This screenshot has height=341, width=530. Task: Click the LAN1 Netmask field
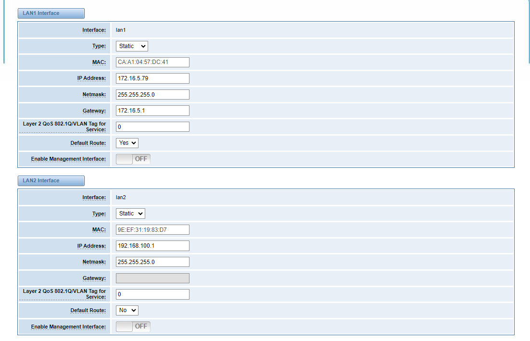(x=152, y=94)
